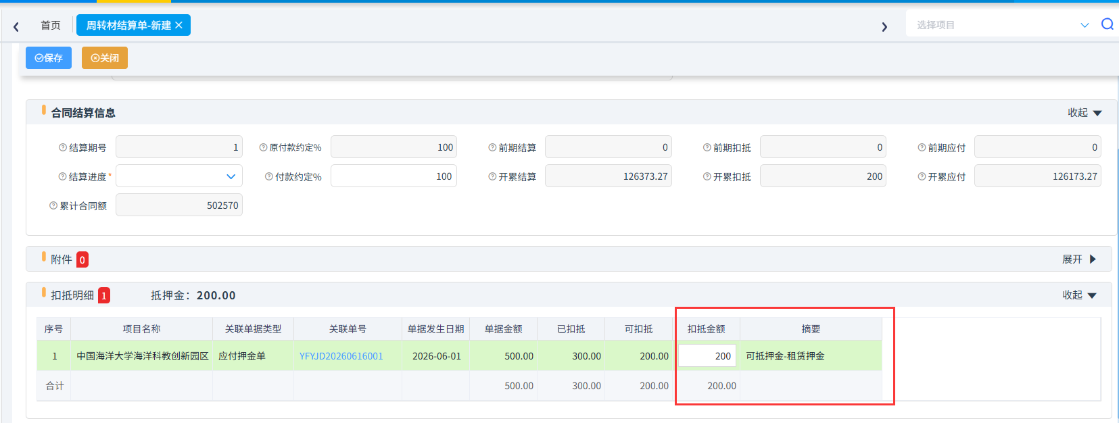The image size is (1119, 423).
Task: Click help icon beside 前期应付
Action: (922, 147)
